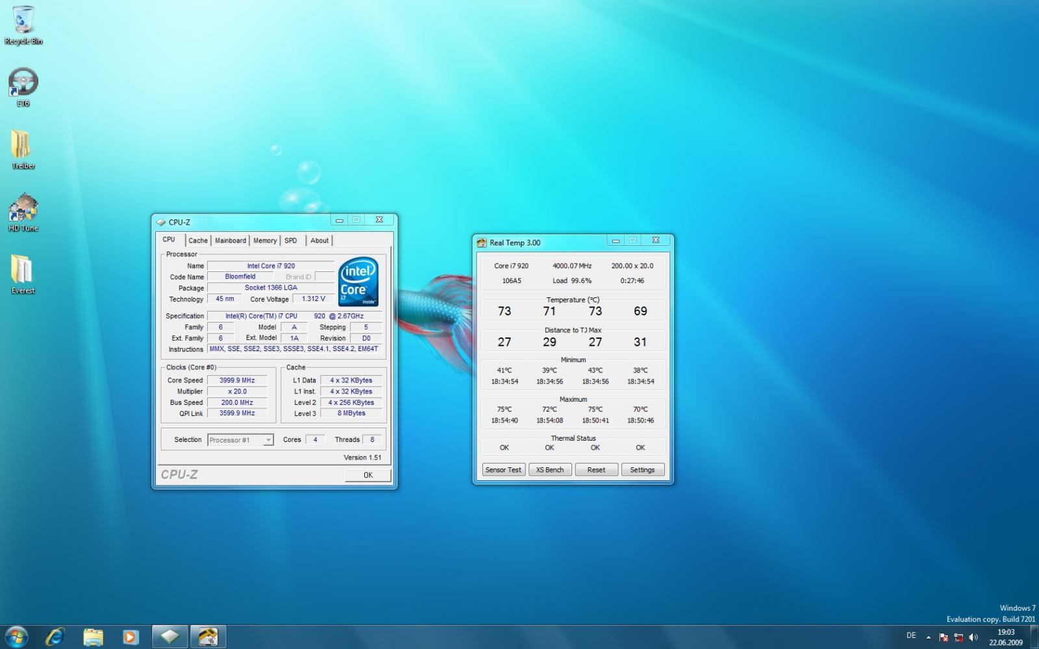The height and width of the screenshot is (649, 1039).
Task: Open Windows Explorer from the taskbar
Action: 93,637
